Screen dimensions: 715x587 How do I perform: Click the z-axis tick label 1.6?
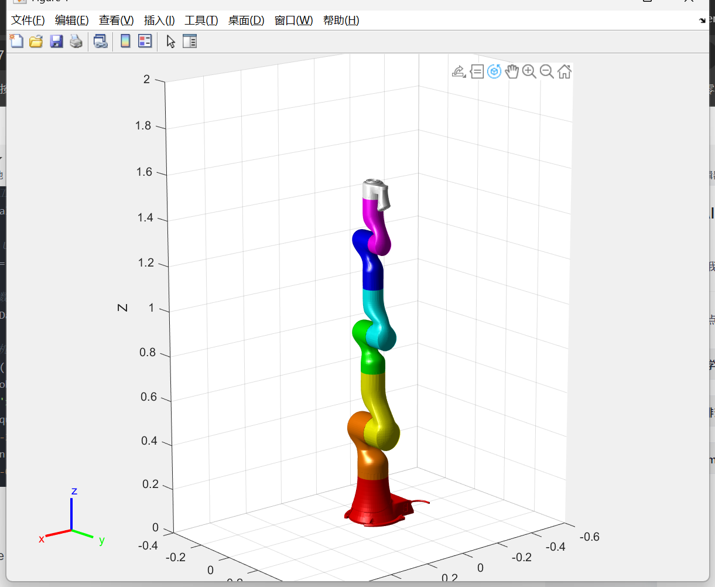point(144,172)
